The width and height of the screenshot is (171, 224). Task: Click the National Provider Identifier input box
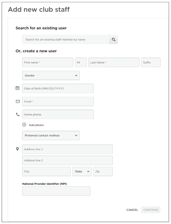coord(56,191)
